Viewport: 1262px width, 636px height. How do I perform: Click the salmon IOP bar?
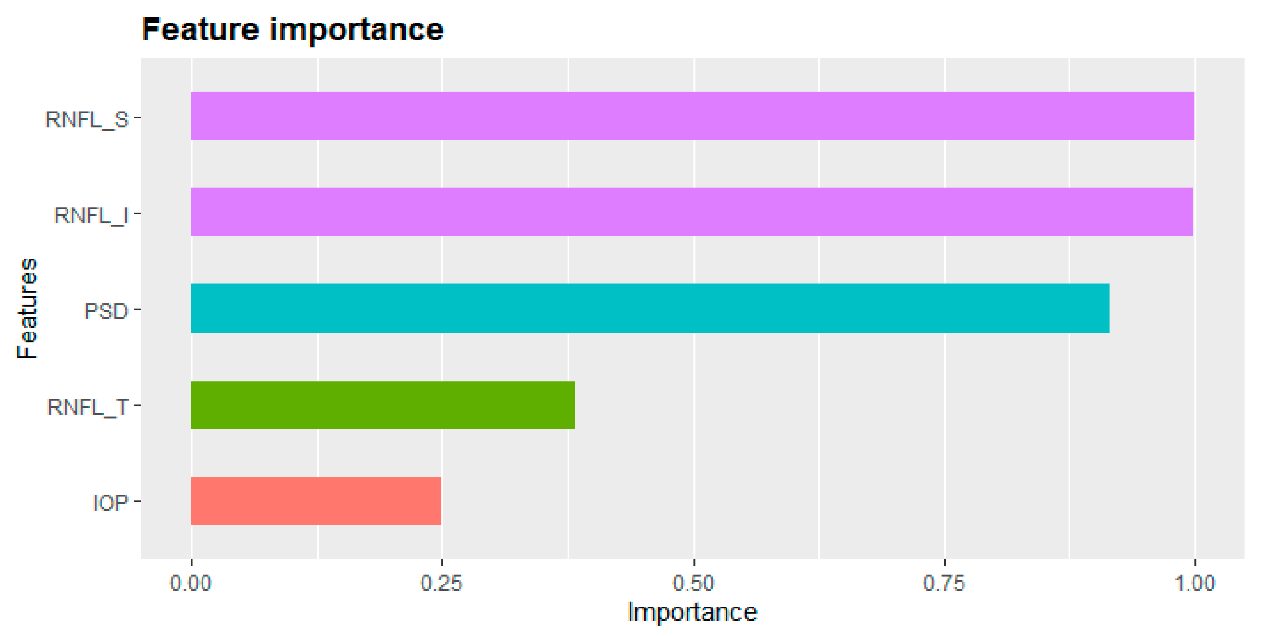[316, 501]
